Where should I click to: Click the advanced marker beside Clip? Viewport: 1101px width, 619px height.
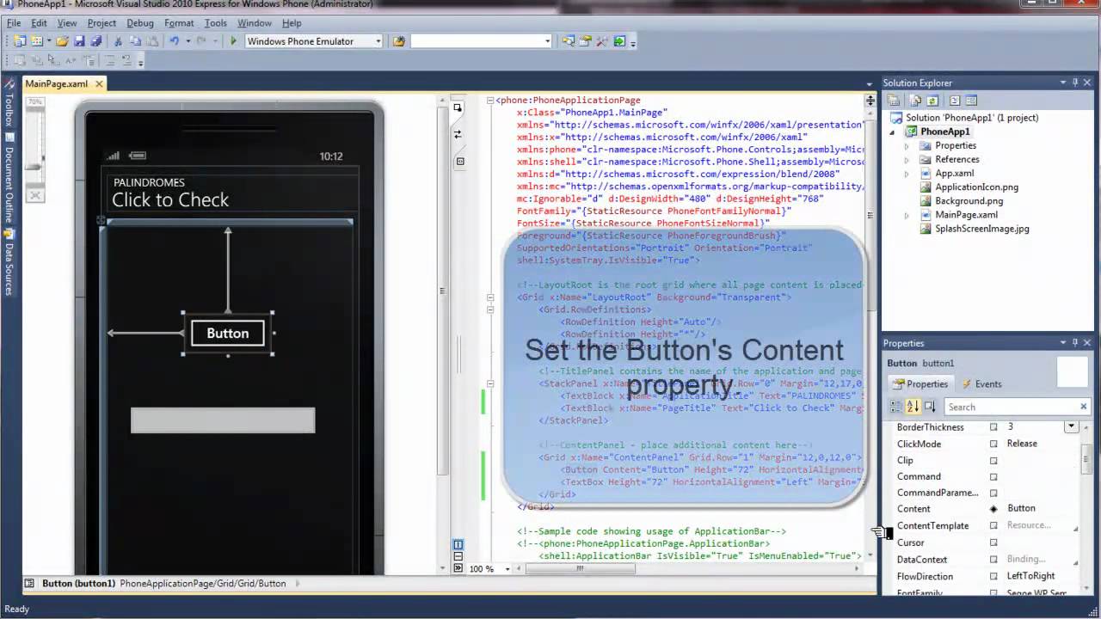(993, 460)
